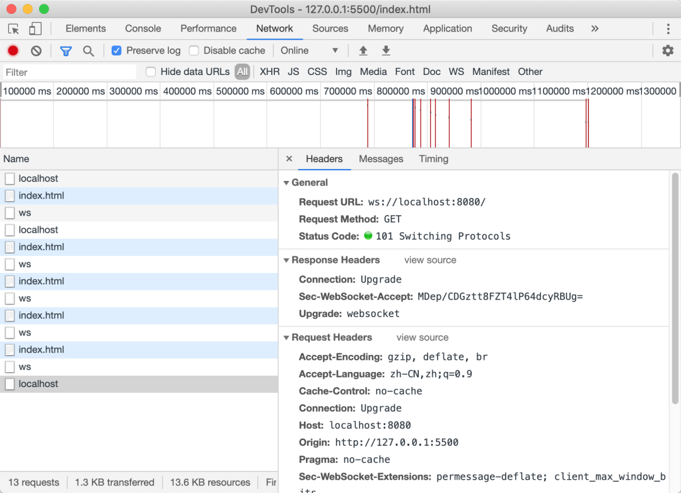Click Accept-Language zh-CN,zh;q=0.9 value

point(431,374)
